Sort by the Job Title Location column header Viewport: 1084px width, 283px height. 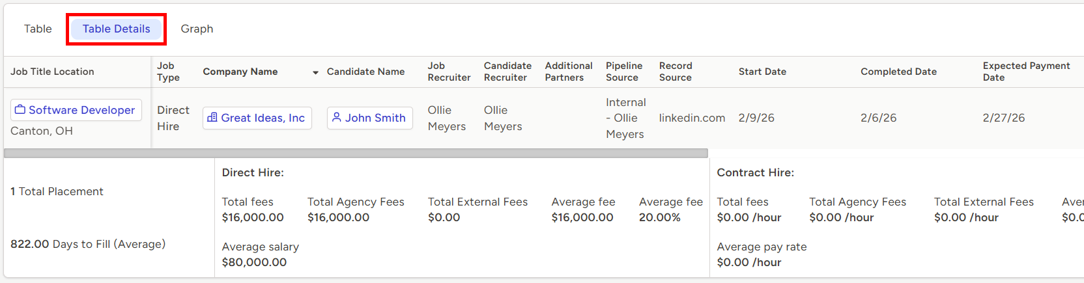click(x=52, y=72)
